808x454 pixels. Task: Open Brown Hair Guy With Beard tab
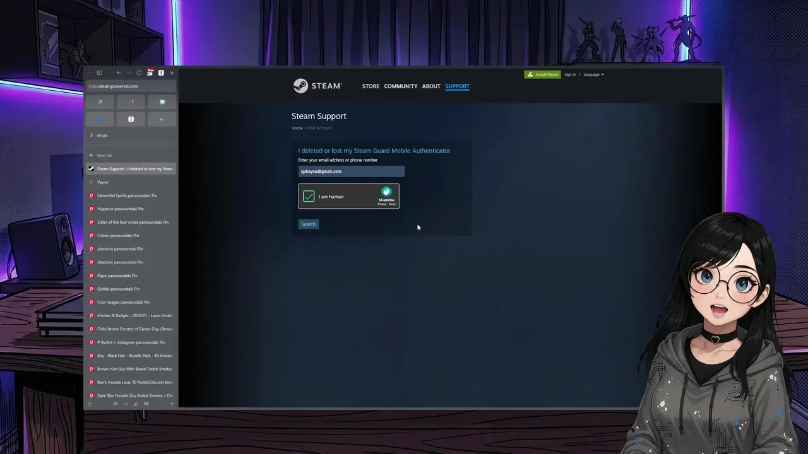pos(131,369)
